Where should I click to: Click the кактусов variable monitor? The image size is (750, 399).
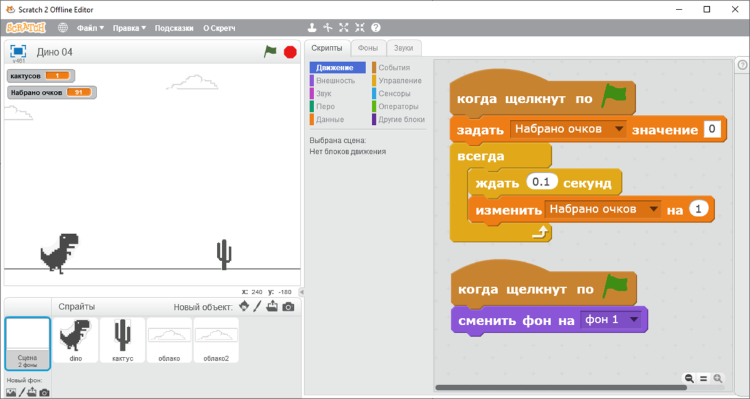coord(41,75)
